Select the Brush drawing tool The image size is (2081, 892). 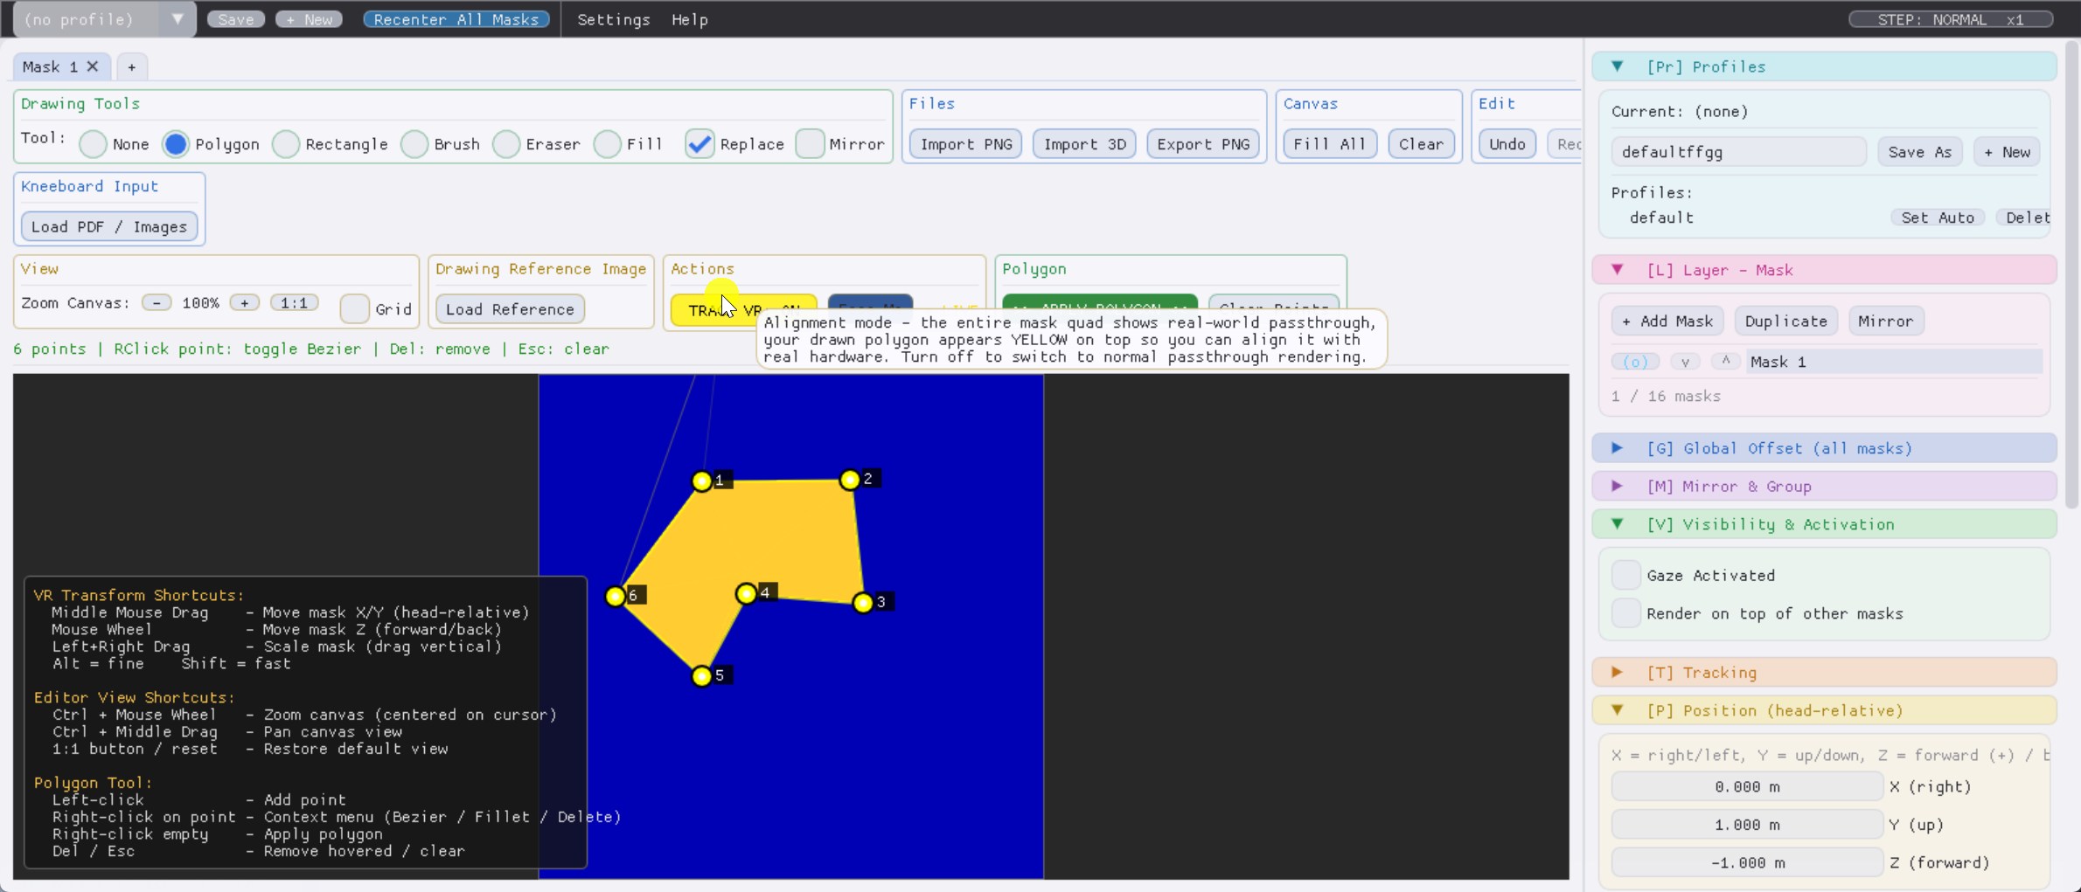414,144
